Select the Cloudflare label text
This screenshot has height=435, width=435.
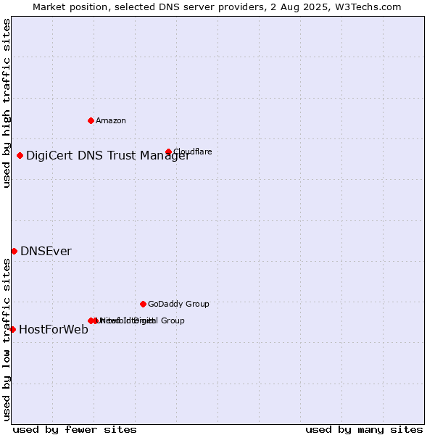(193, 152)
